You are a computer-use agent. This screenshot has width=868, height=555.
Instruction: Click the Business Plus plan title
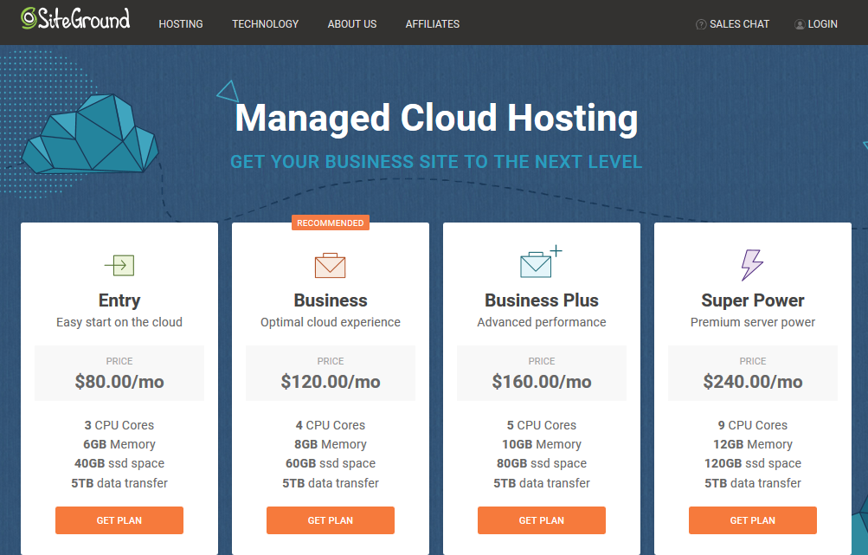coord(542,300)
